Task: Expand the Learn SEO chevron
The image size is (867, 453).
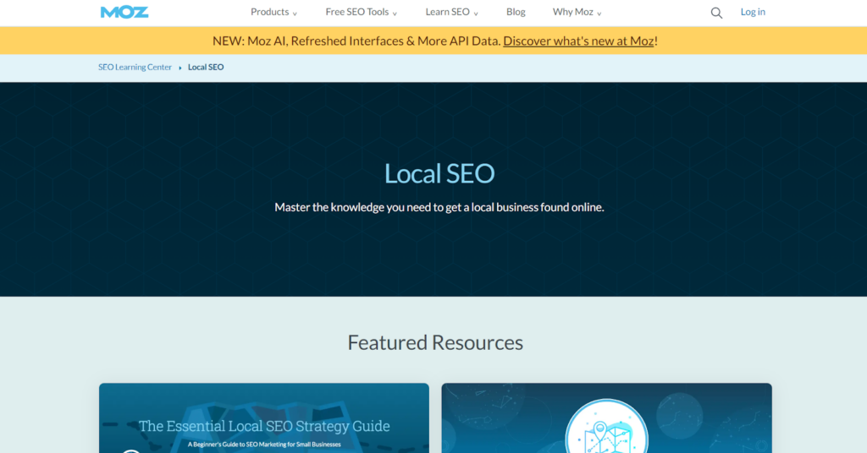Action: 476,14
